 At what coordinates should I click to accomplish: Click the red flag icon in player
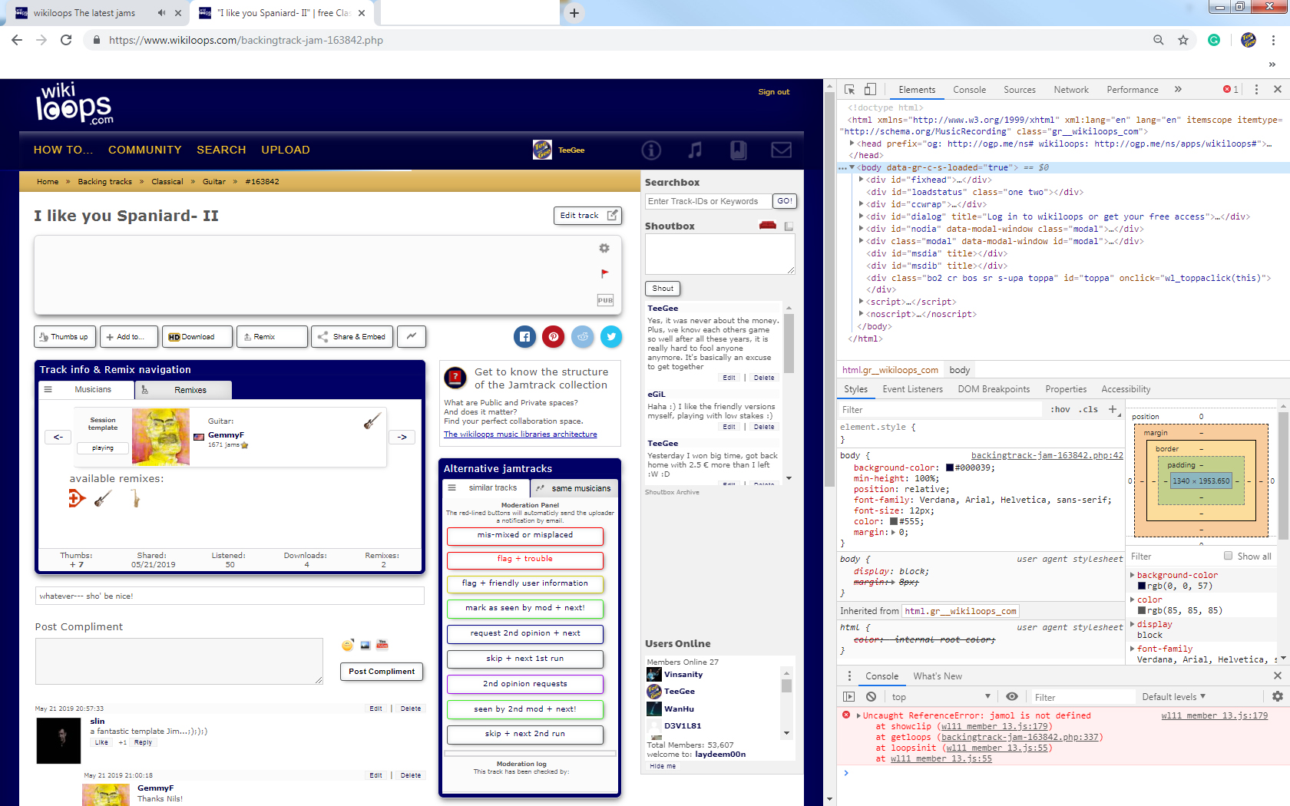point(605,273)
